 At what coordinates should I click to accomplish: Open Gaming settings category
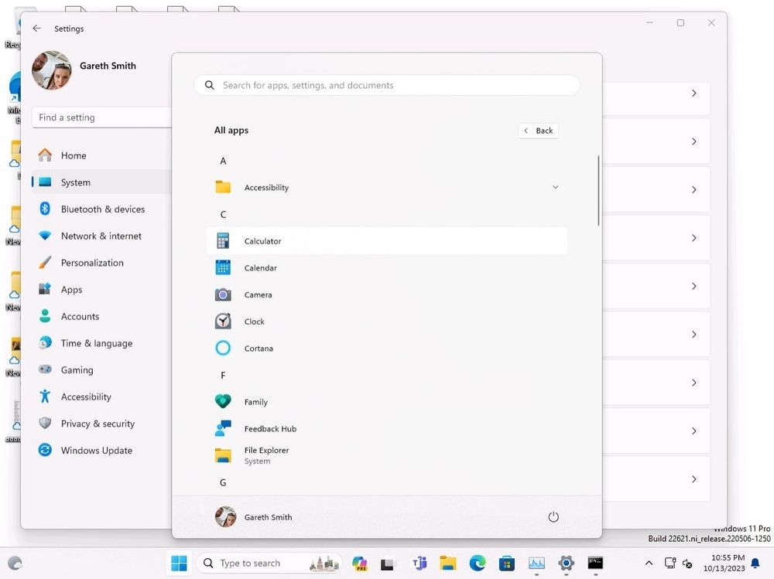tap(101, 370)
